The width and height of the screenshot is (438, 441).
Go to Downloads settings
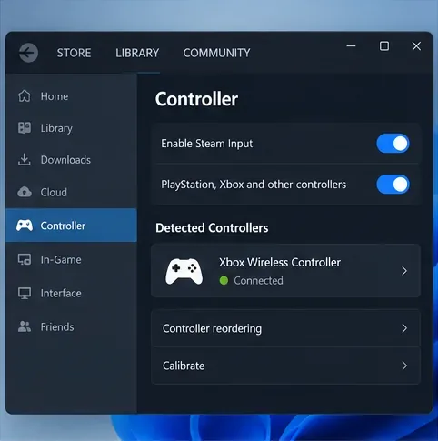(71, 160)
